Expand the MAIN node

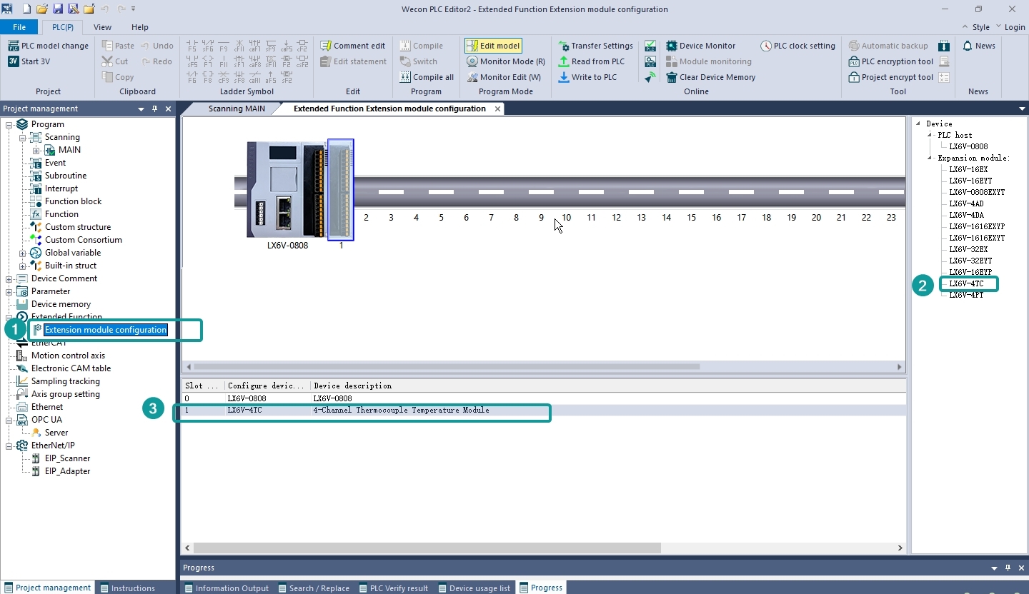(36, 150)
